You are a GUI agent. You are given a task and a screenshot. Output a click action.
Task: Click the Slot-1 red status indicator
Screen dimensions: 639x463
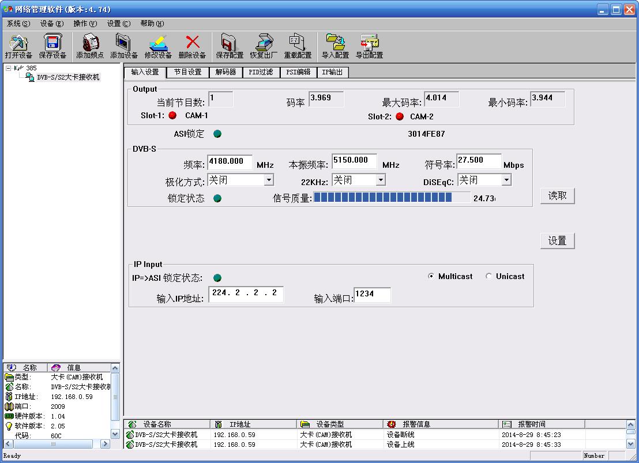coord(173,115)
